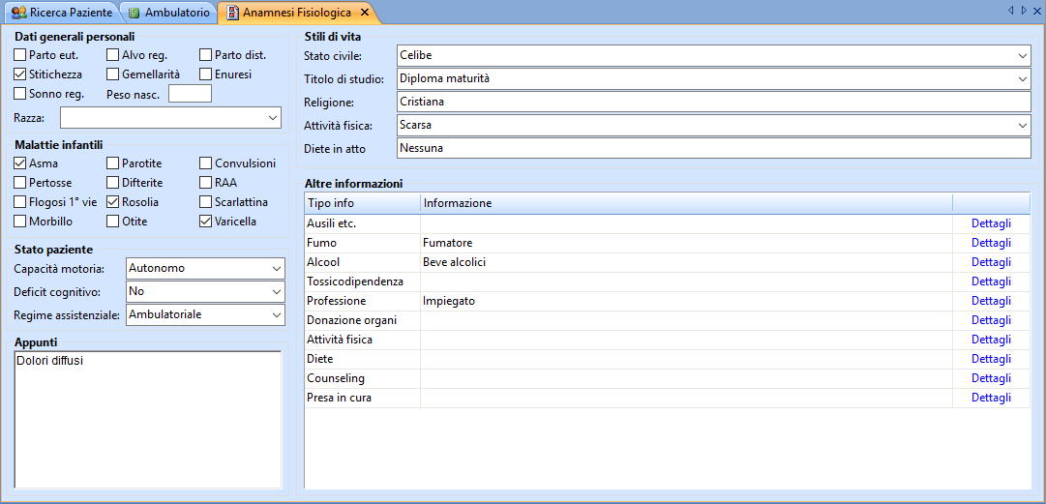
Task: Tick the Pertosse checkbox
Action: [20, 183]
